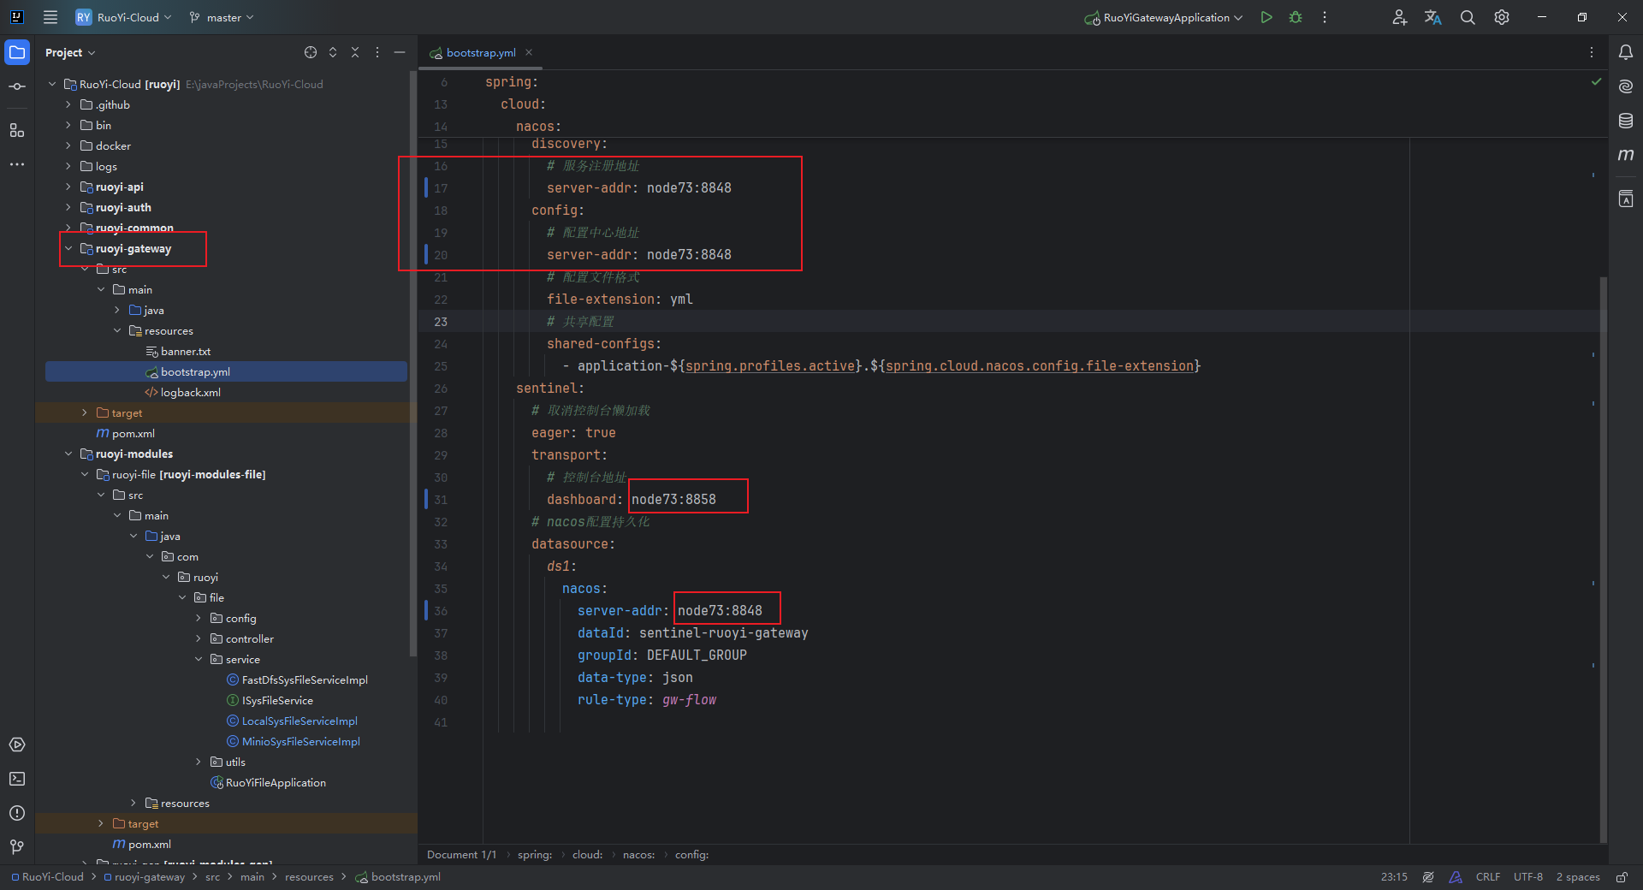Select RuoYiFileApplication class

click(x=275, y=782)
